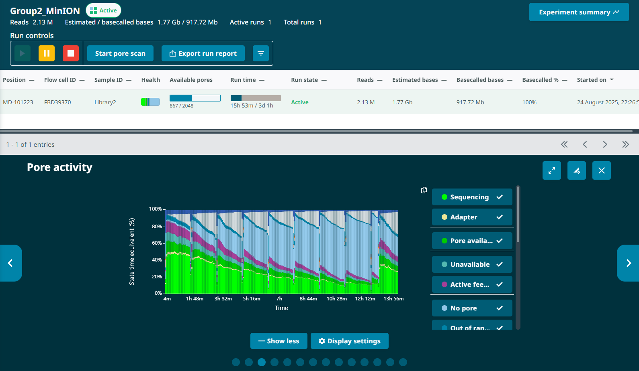Click the legend vertical scrollbar

[518, 215]
